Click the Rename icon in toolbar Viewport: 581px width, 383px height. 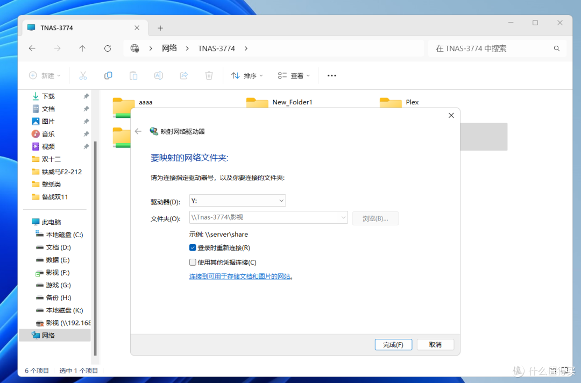coord(159,75)
